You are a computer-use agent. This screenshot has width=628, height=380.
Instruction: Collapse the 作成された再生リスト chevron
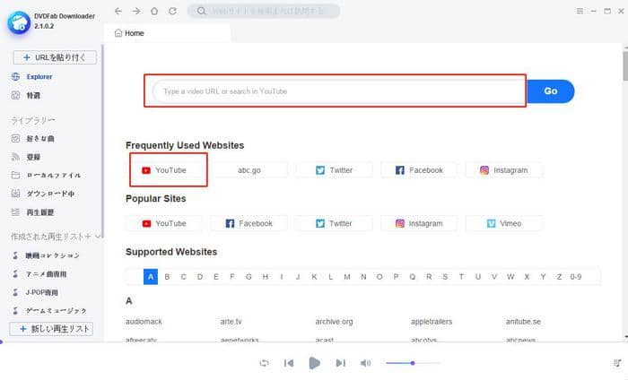[x=98, y=237]
